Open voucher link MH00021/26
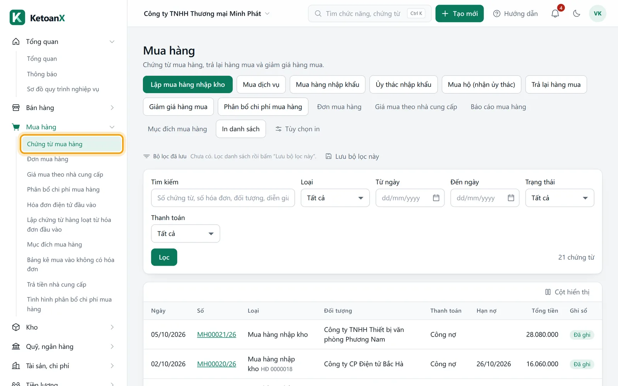The width and height of the screenshot is (618, 386). pyautogui.click(x=217, y=335)
